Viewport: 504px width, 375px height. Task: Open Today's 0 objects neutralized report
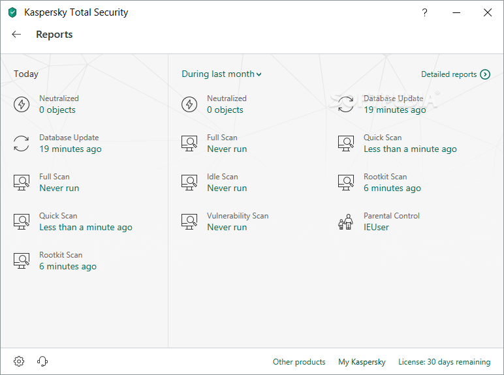coord(57,110)
